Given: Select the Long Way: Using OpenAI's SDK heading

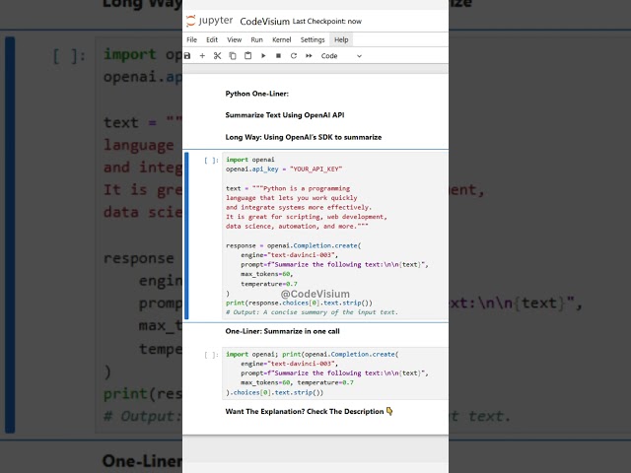Looking at the screenshot, I should [304, 137].
